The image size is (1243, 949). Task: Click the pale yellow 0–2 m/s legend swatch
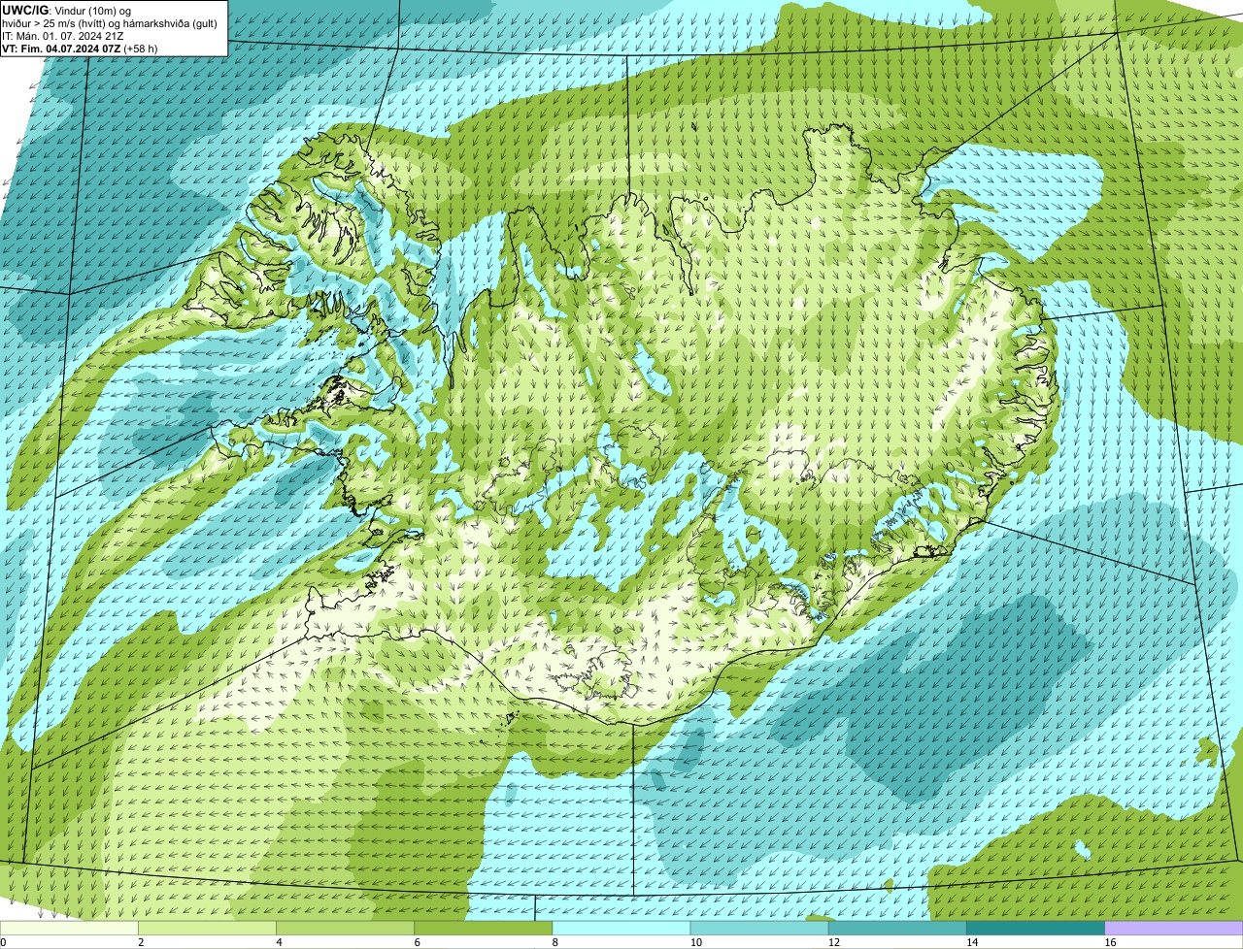(x=70, y=929)
